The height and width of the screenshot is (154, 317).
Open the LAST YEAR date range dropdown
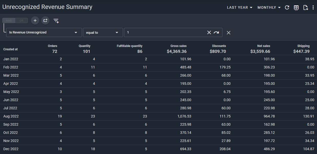click(240, 7)
